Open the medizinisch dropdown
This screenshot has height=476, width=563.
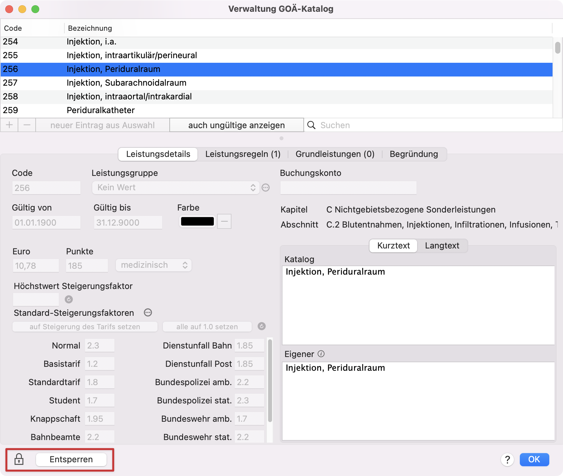pos(153,265)
